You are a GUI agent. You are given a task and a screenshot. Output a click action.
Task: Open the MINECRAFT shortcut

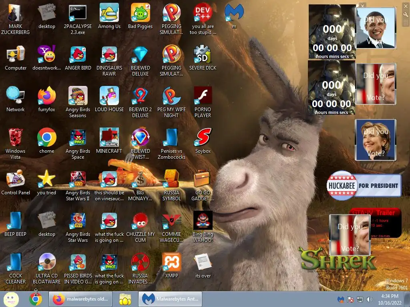(109, 141)
